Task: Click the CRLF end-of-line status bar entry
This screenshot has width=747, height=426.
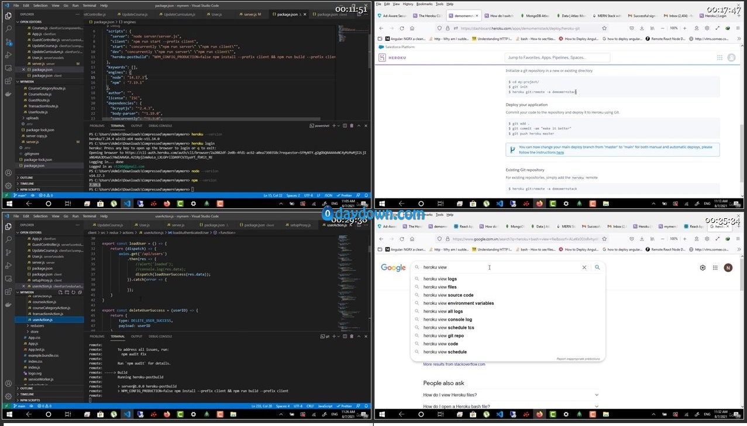Action: 310,406
